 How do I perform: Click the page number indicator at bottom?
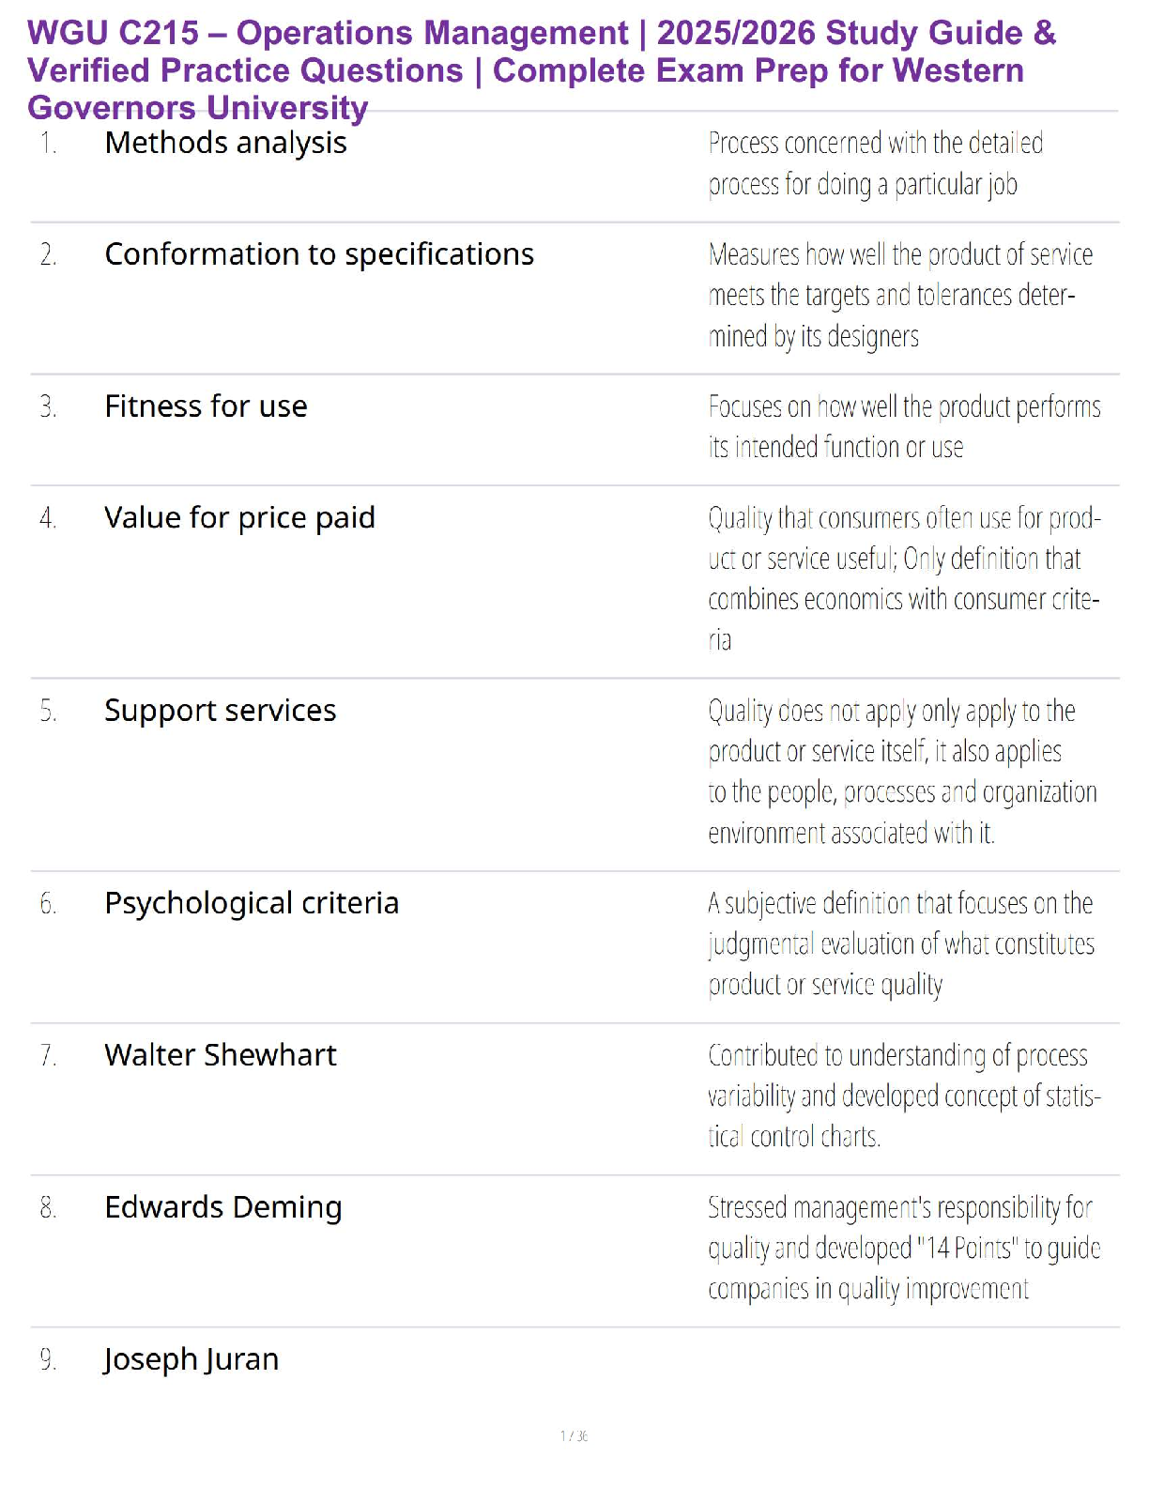(x=574, y=1436)
